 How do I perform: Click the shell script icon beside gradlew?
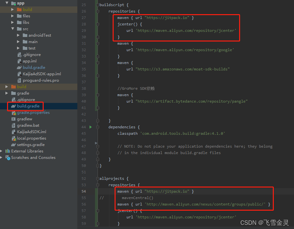click(x=13, y=119)
